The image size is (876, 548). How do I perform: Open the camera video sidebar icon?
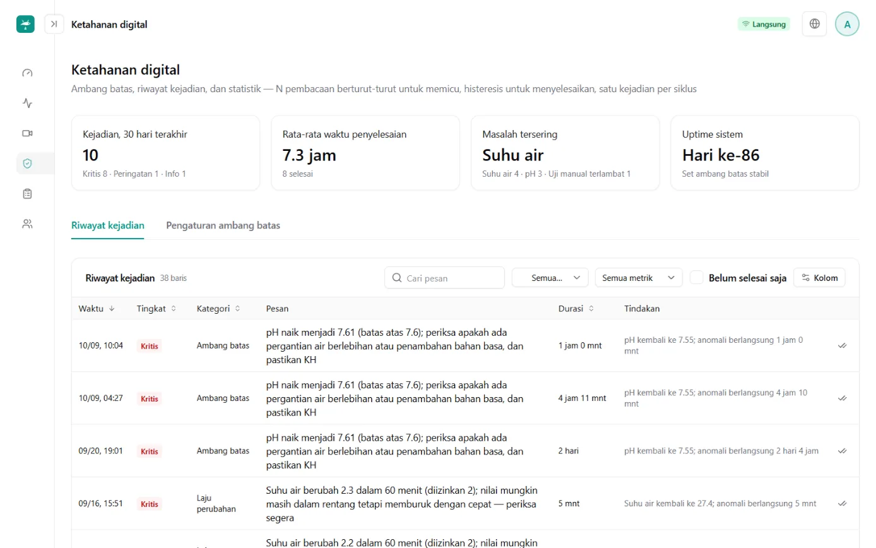click(27, 133)
